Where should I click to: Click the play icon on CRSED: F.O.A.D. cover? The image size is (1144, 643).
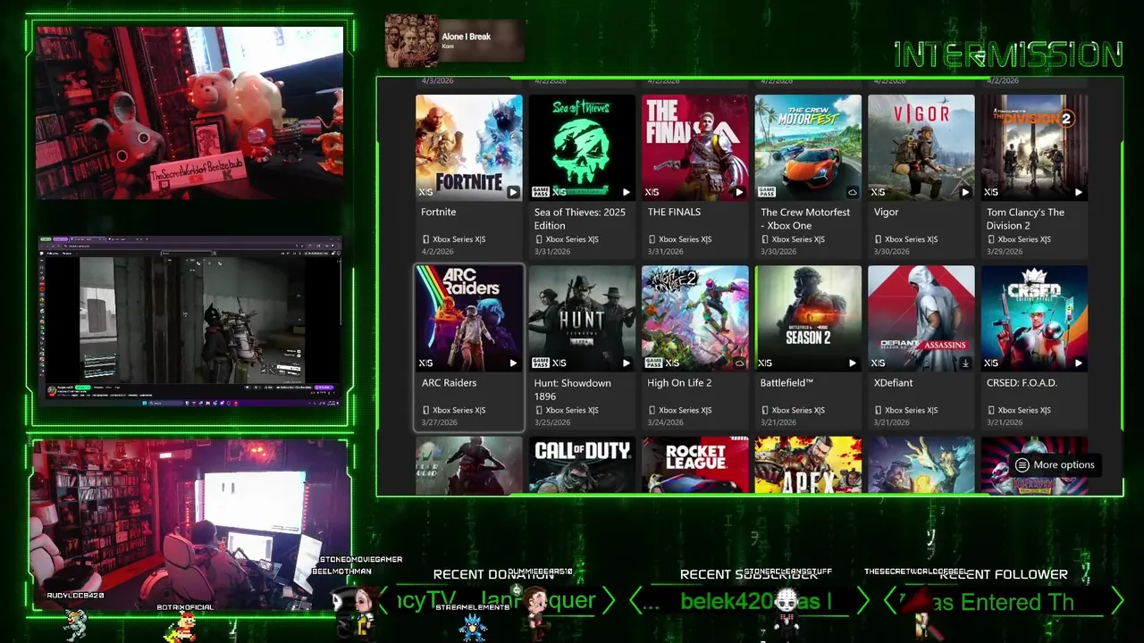point(1079,363)
